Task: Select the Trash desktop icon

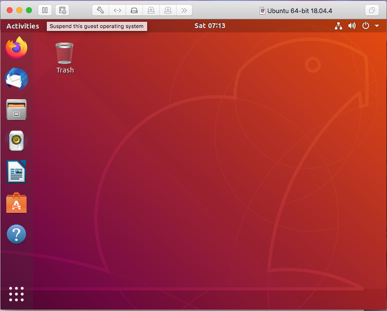Action: click(x=65, y=58)
